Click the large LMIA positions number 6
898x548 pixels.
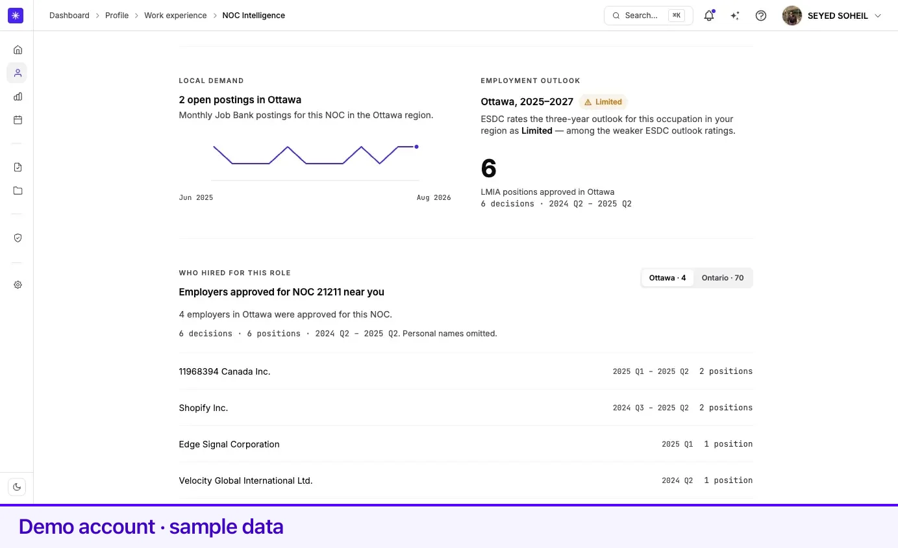click(488, 169)
